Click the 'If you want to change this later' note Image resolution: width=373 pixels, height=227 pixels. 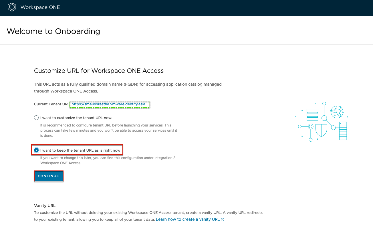[107, 160]
